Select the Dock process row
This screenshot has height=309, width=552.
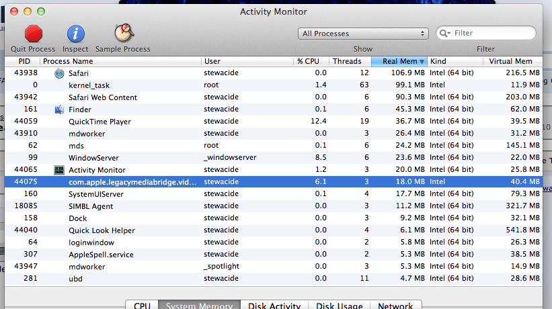[x=274, y=218]
